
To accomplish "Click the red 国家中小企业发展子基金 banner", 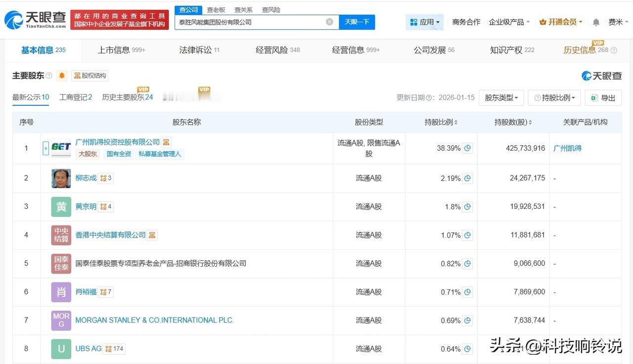I will [120, 20].
